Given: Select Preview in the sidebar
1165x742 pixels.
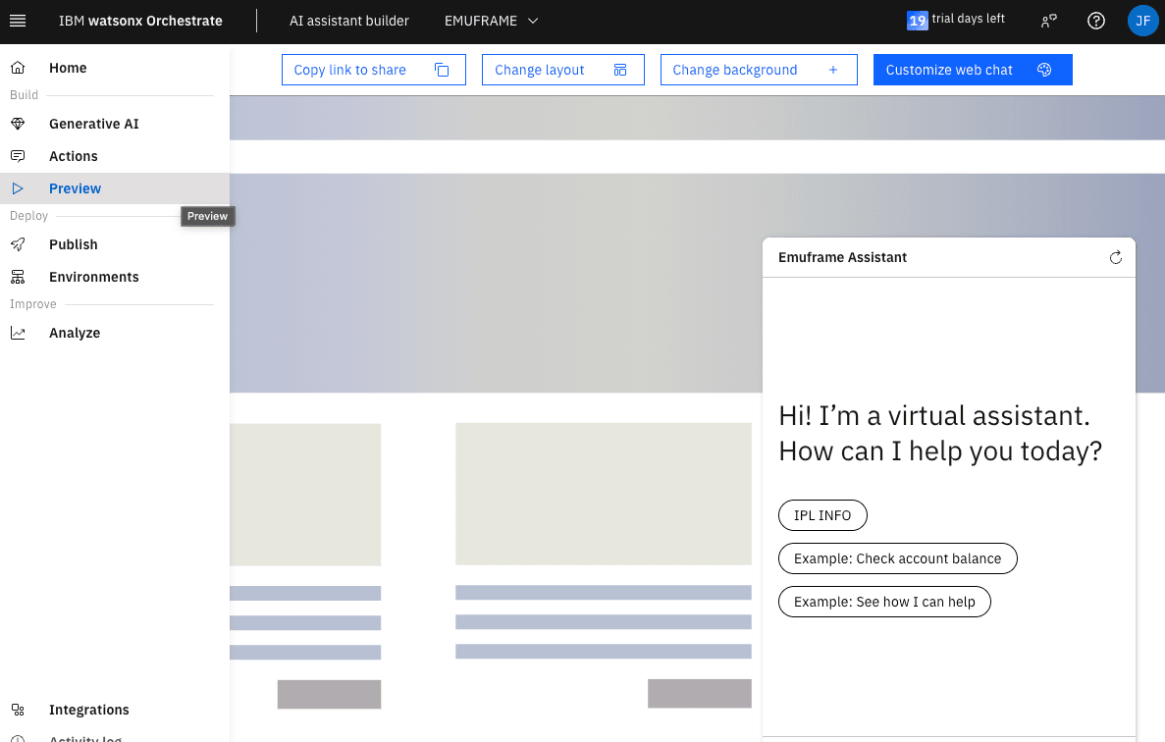Looking at the screenshot, I should click(x=76, y=188).
